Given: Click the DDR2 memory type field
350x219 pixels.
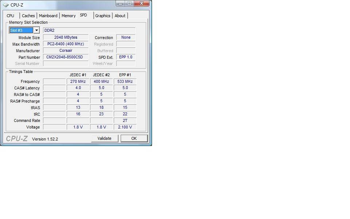Looking at the screenshot, I should 89,30.
